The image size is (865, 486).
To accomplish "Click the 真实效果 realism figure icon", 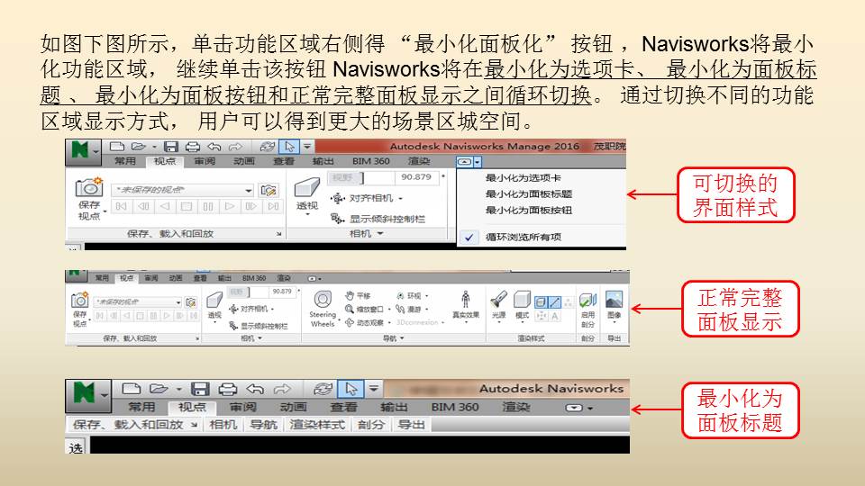I will click(x=466, y=299).
